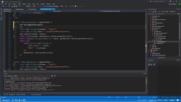Screen dimensions: 181x102
Task: Switch to the Find Symbol Results tab
Action: (x=36, y=95)
